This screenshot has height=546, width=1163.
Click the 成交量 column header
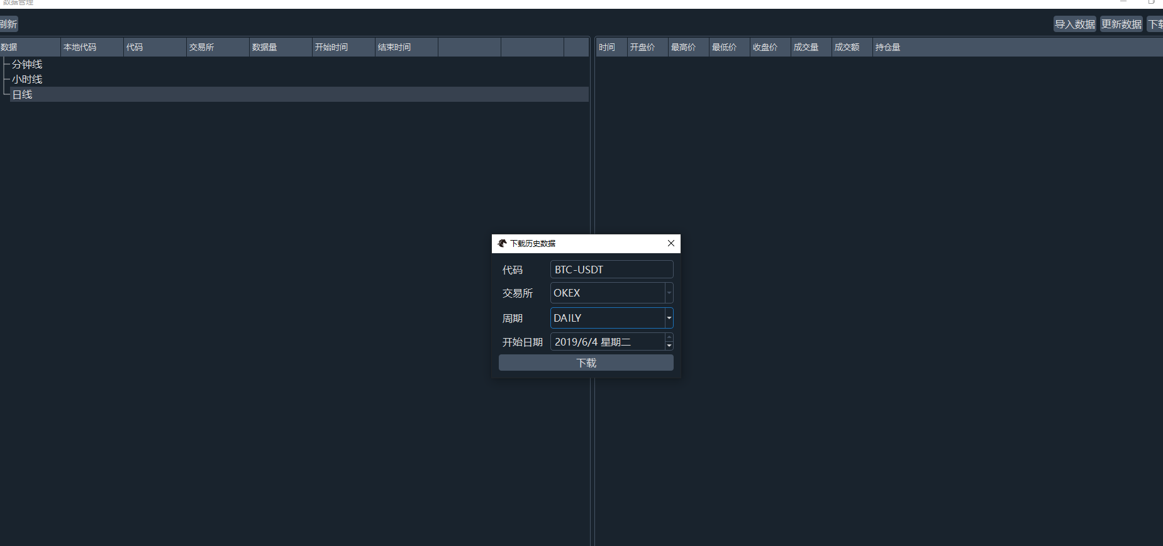click(x=811, y=47)
